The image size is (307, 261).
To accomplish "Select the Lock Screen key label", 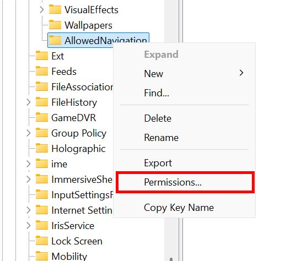I will click(x=77, y=241).
